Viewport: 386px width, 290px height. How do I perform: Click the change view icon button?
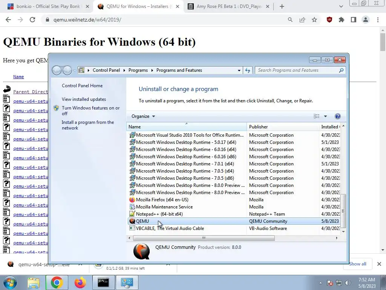tap(317, 116)
